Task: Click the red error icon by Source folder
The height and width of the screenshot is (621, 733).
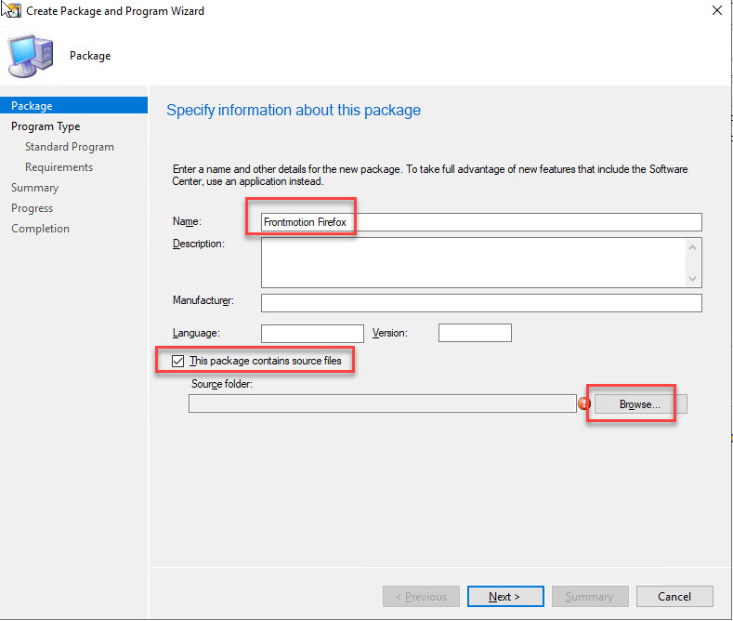Action: pos(584,403)
